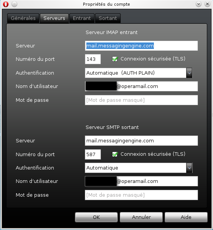Select the Serveurs tab

54,18
